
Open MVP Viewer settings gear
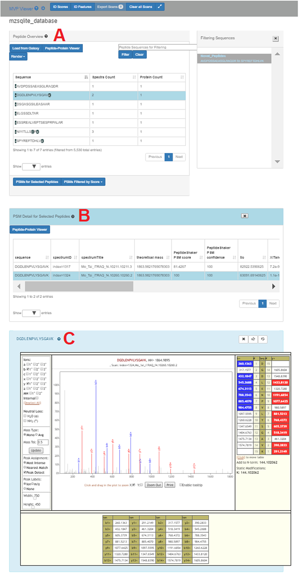coord(43,8)
